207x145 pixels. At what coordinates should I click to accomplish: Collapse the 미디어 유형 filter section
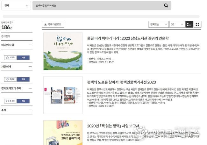click(x=30, y=45)
